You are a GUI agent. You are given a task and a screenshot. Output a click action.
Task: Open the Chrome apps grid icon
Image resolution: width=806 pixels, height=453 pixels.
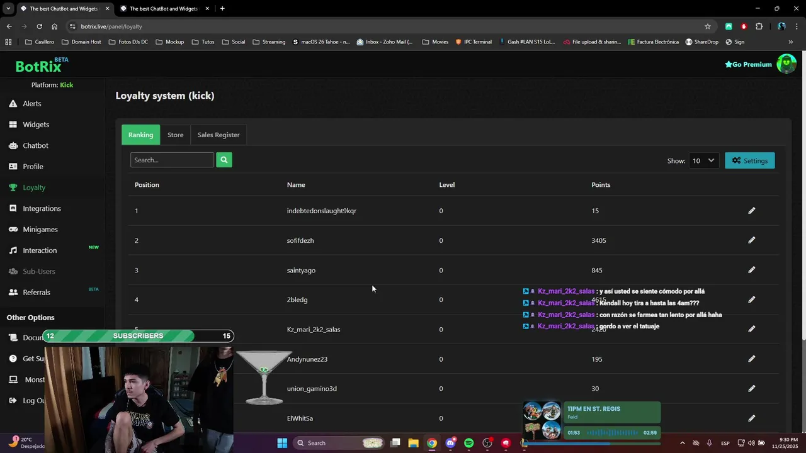click(x=8, y=42)
